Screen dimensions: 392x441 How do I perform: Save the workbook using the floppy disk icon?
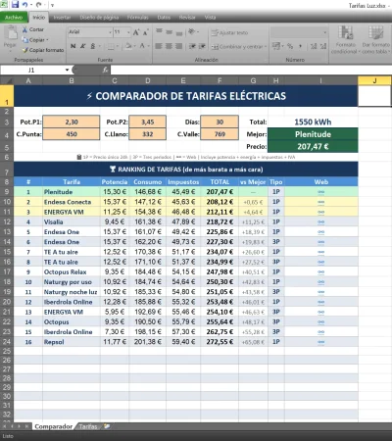point(15,4)
